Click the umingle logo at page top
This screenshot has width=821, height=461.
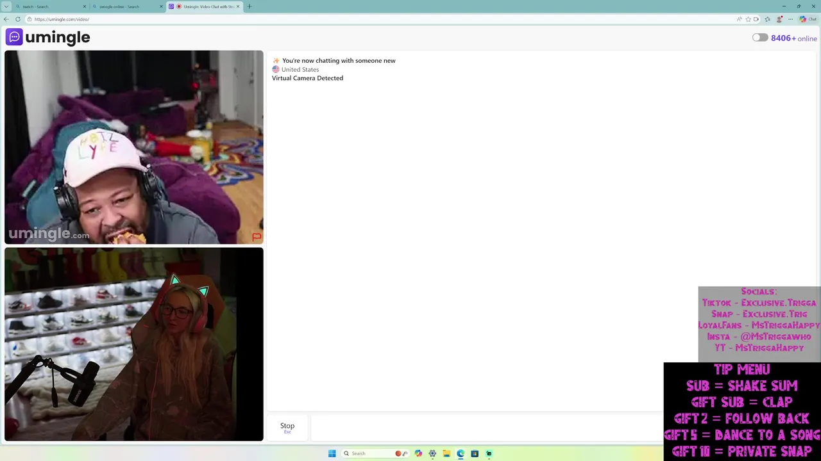point(47,37)
